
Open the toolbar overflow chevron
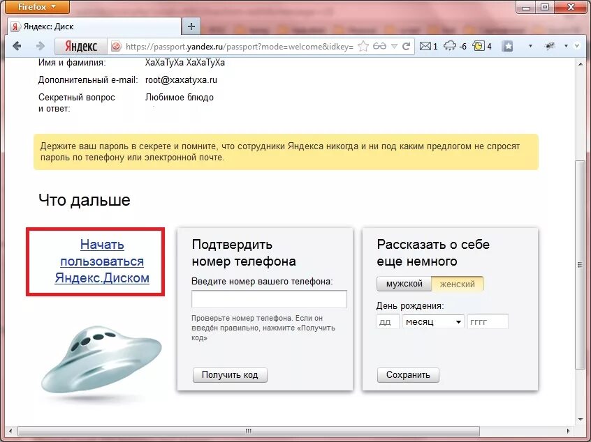(577, 46)
